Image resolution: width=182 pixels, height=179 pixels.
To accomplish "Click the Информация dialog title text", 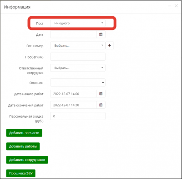I will (x=17, y=7).
